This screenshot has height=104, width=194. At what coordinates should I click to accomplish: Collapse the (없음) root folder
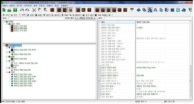[4, 22]
